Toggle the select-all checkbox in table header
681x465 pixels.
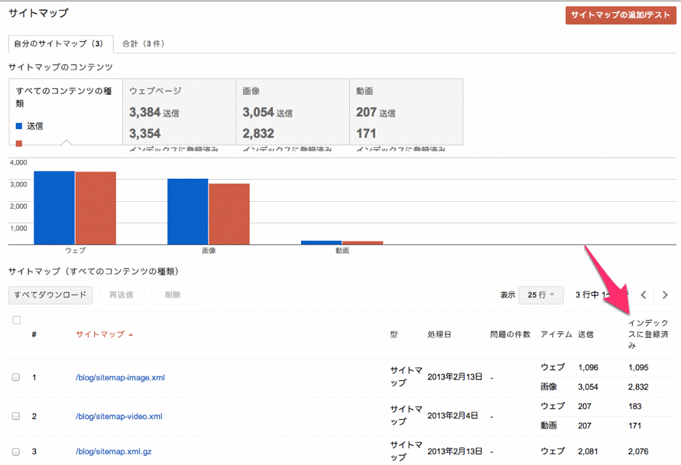pyautogui.click(x=16, y=320)
